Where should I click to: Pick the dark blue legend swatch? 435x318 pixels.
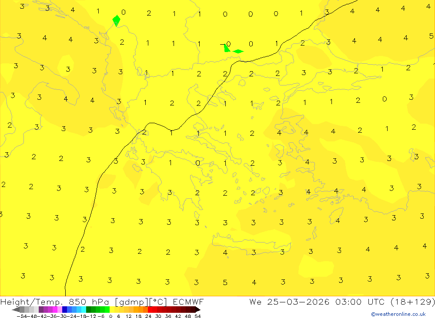click(65, 309)
